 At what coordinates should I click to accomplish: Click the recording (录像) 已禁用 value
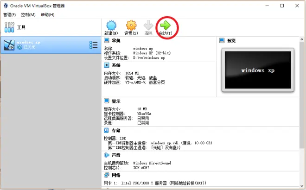143,123
